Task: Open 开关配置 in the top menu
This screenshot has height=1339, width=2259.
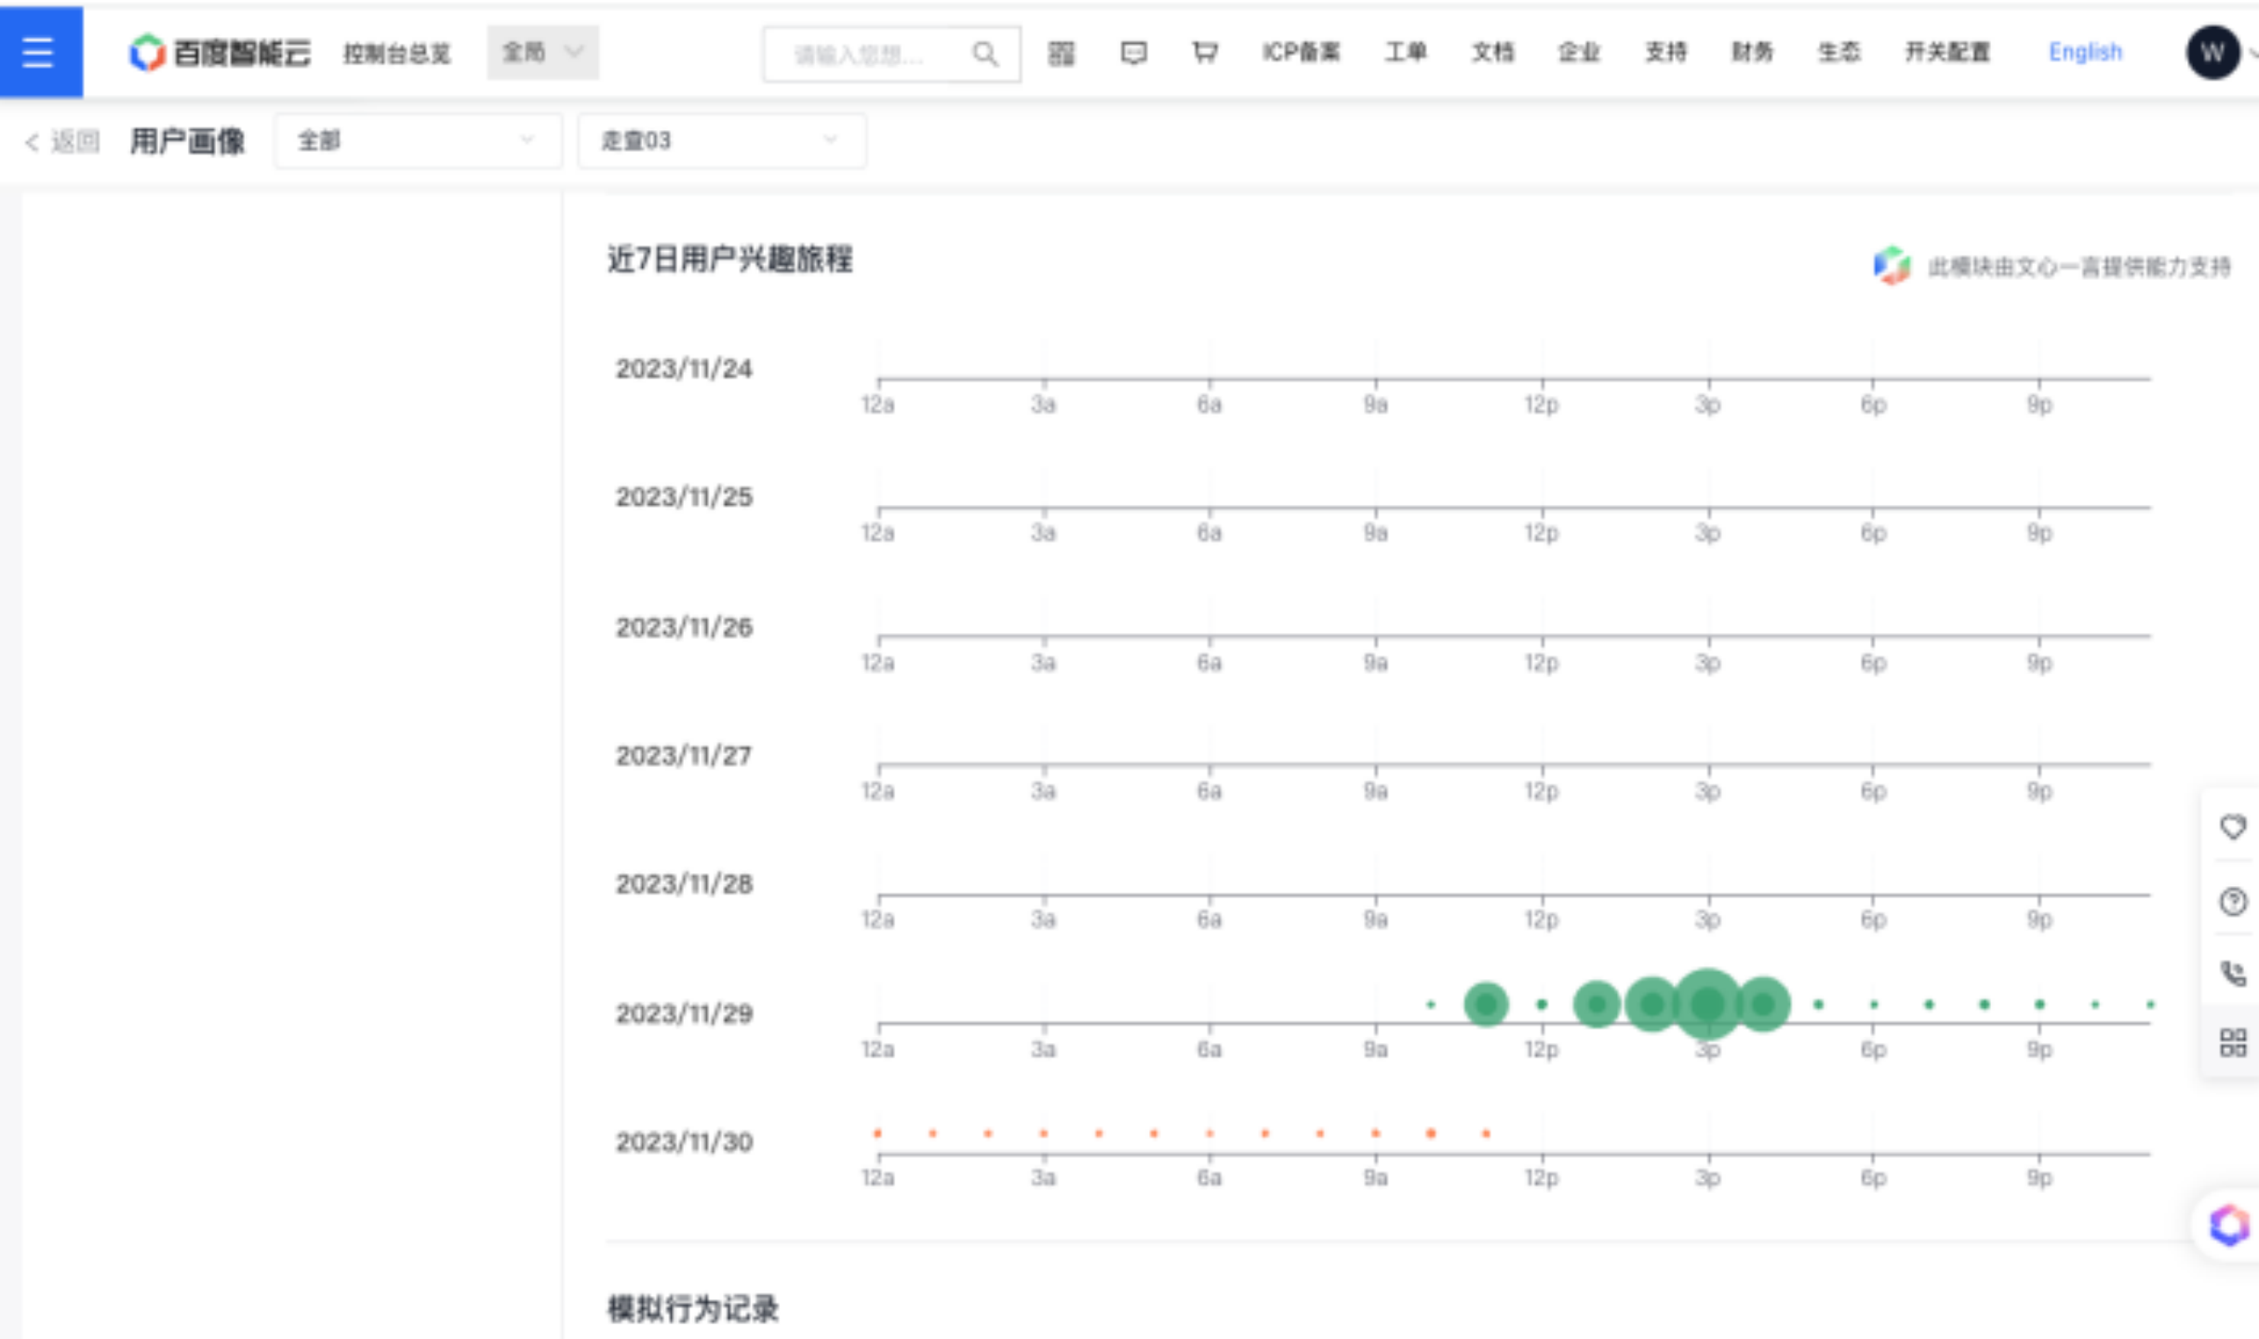Action: [1947, 52]
